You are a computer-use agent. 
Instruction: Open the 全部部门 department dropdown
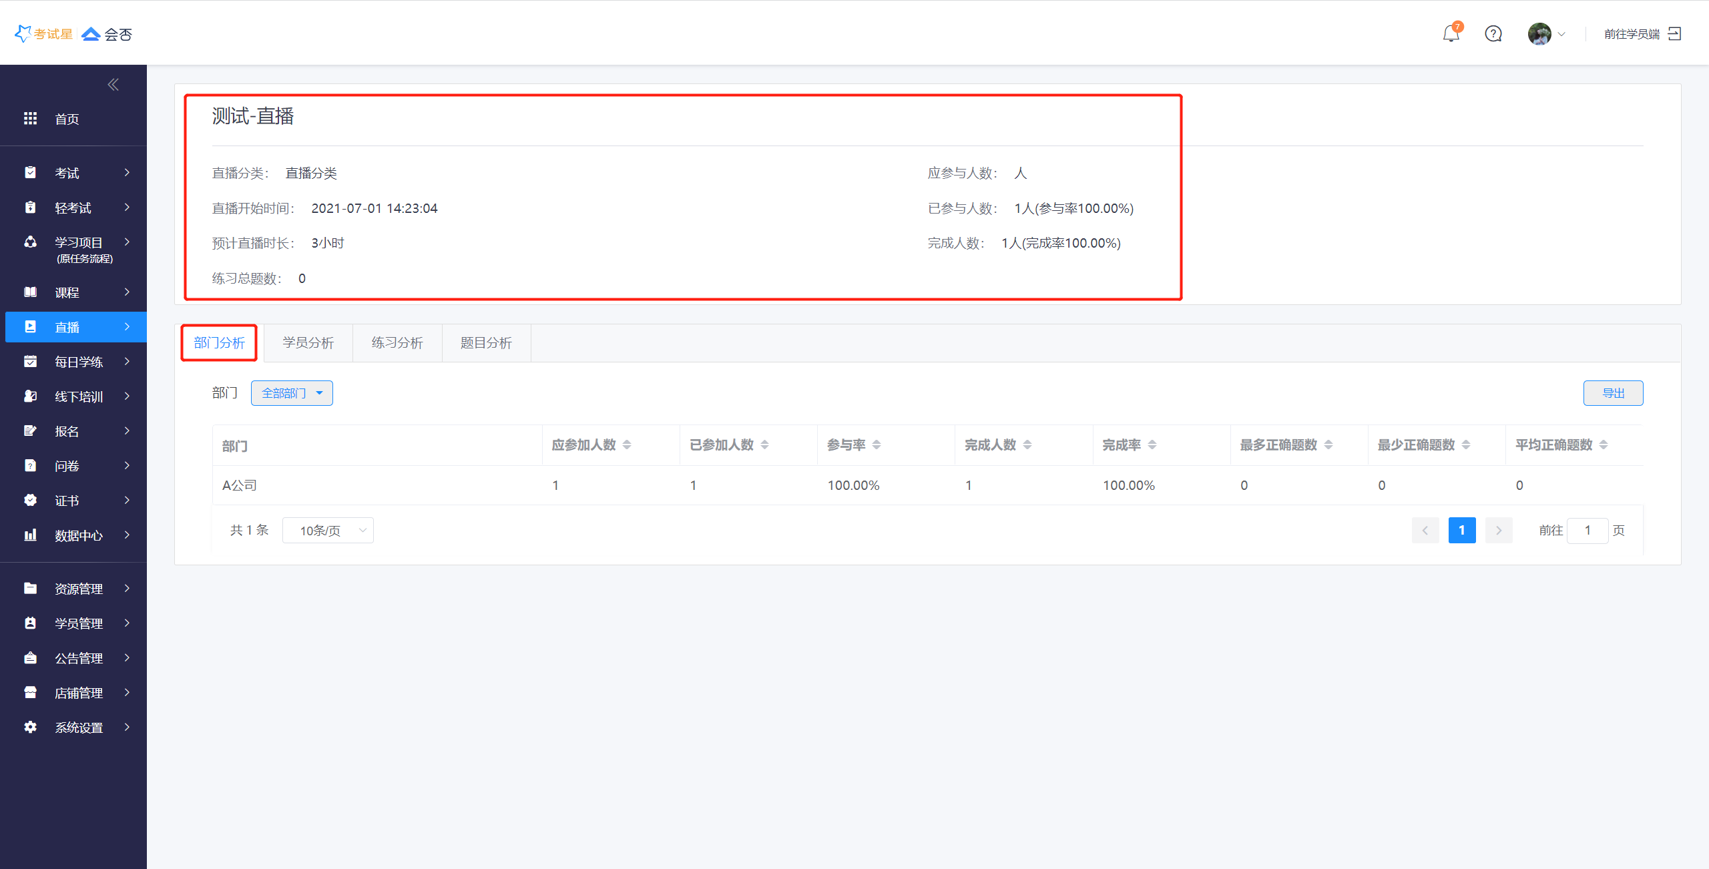point(292,393)
